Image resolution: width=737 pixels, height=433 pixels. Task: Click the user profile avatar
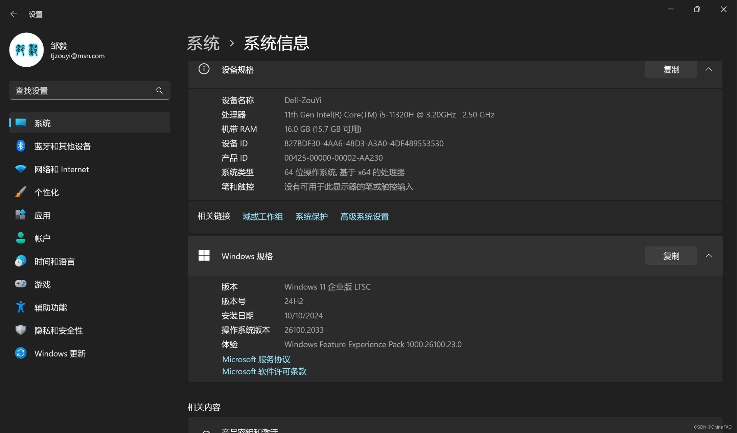click(x=26, y=50)
